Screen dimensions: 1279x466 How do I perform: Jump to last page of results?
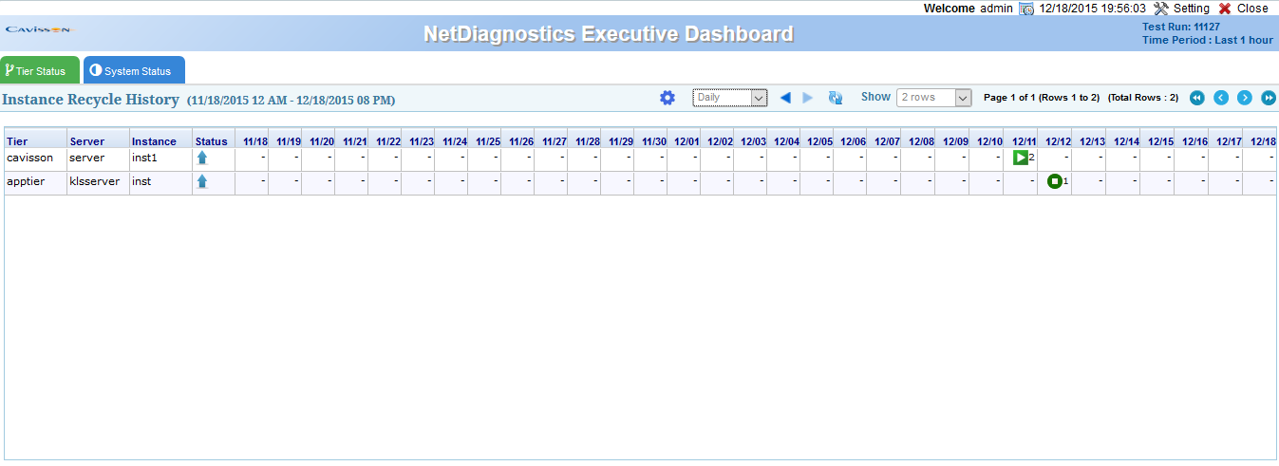(1269, 98)
